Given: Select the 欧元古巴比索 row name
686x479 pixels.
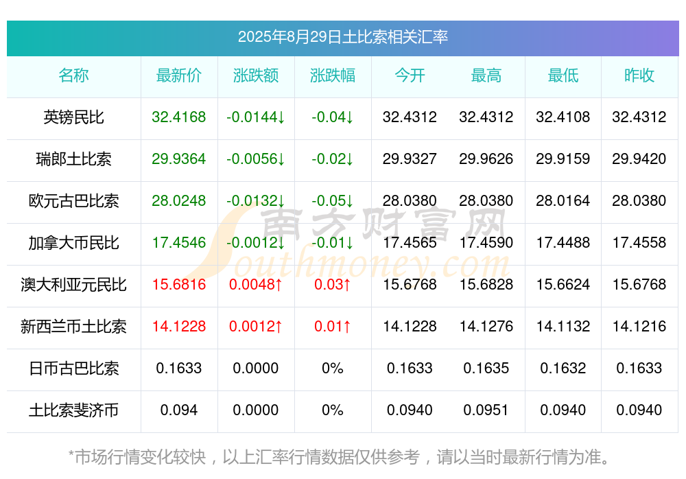Looking at the screenshot, I should (x=73, y=201).
